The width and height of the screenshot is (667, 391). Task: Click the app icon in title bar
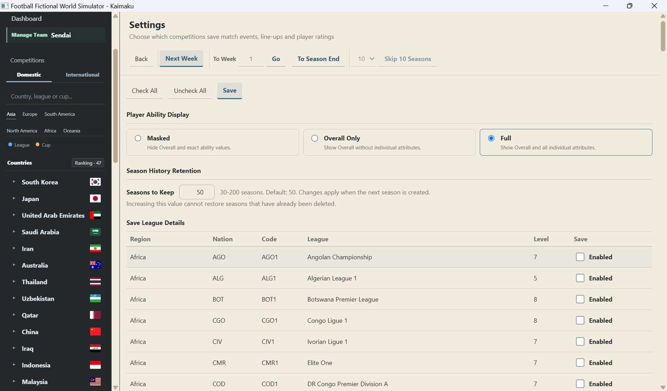pos(5,6)
